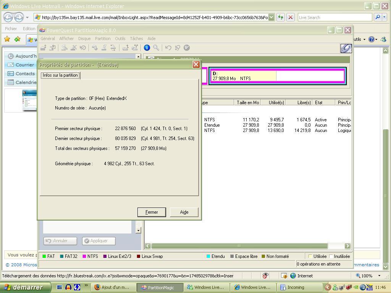The width and height of the screenshot is (391, 293).
Task: Click the Convert partition toolbar icon
Action: pos(113,48)
